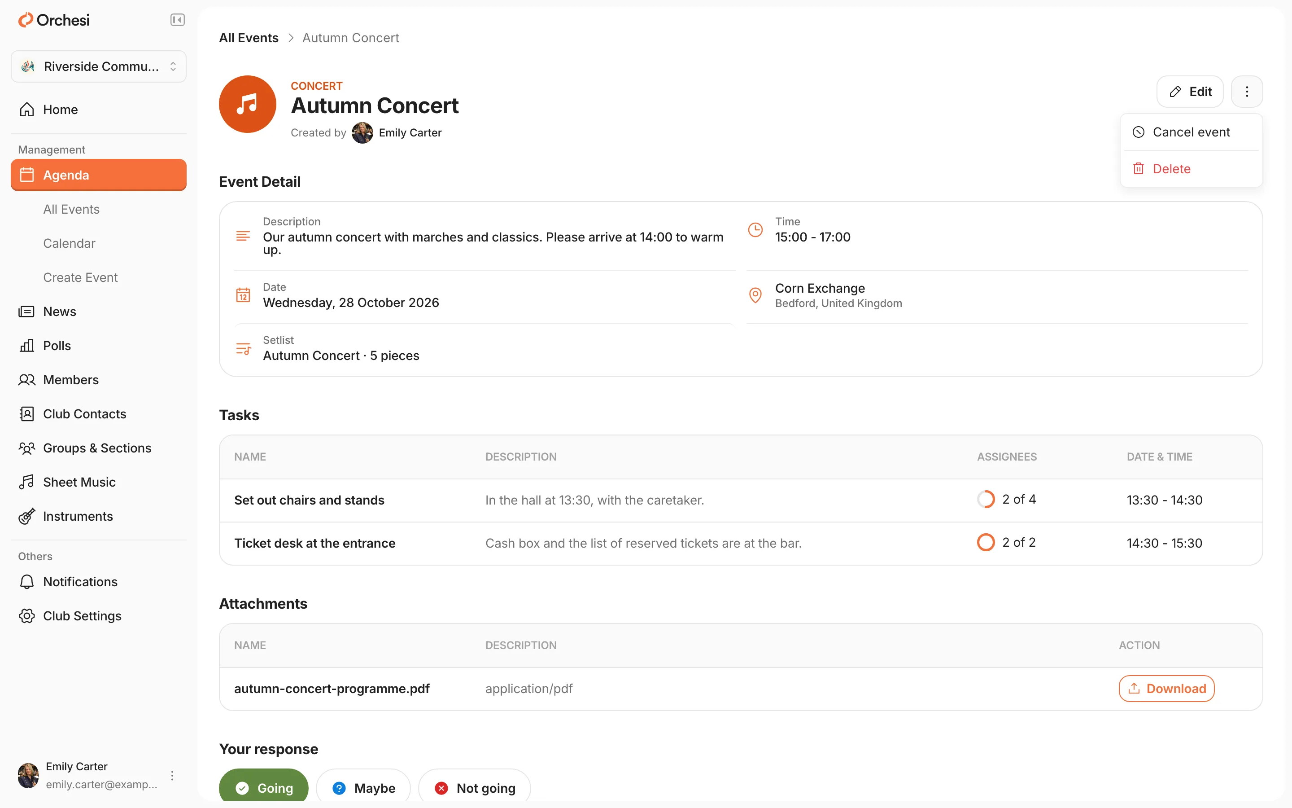The height and width of the screenshot is (808, 1292).
Task: Click the Edit event button
Action: point(1190,92)
